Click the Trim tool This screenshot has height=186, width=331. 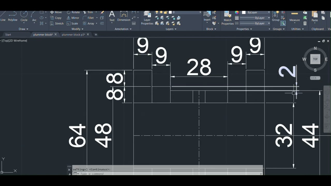(x=88, y=12)
